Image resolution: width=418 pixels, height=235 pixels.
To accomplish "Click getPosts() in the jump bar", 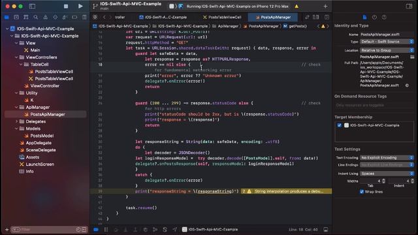I will pos(295,26).
